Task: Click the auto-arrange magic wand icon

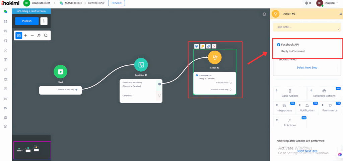Action: coord(39,35)
